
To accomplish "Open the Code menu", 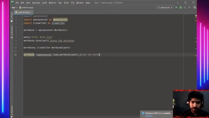I will pos(44,3).
